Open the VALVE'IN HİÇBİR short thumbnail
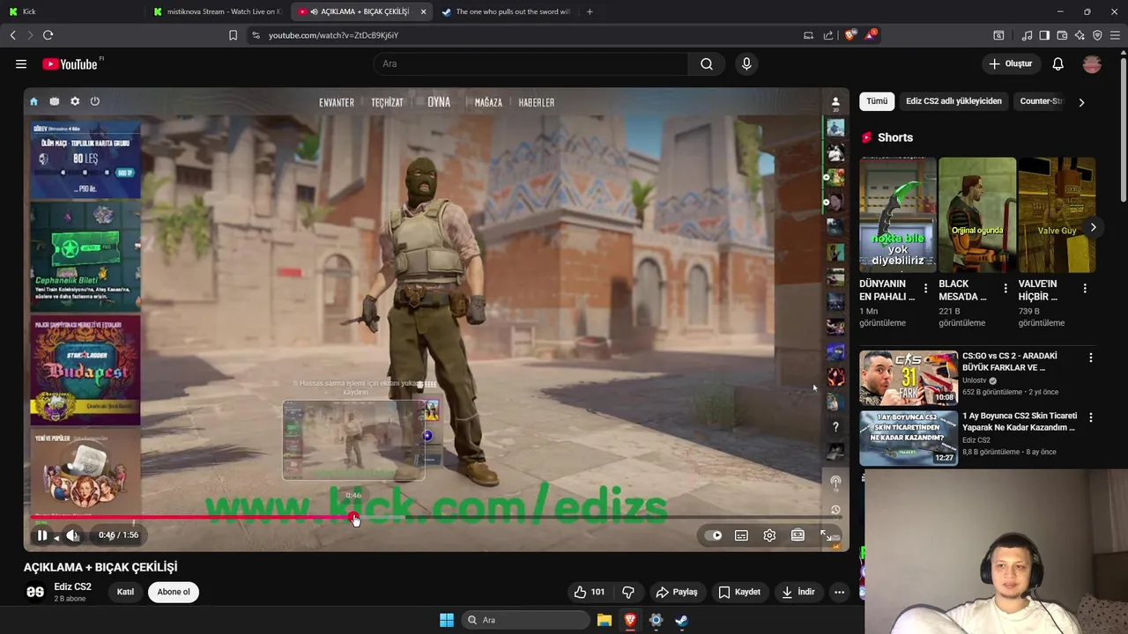The height and width of the screenshot is (634, 1128). click(x=1057, y=215)
